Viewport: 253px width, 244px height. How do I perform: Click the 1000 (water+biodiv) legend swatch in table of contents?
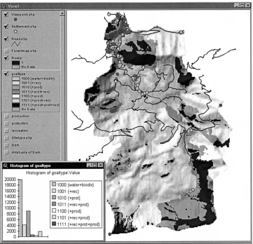[x=16, y=79]
